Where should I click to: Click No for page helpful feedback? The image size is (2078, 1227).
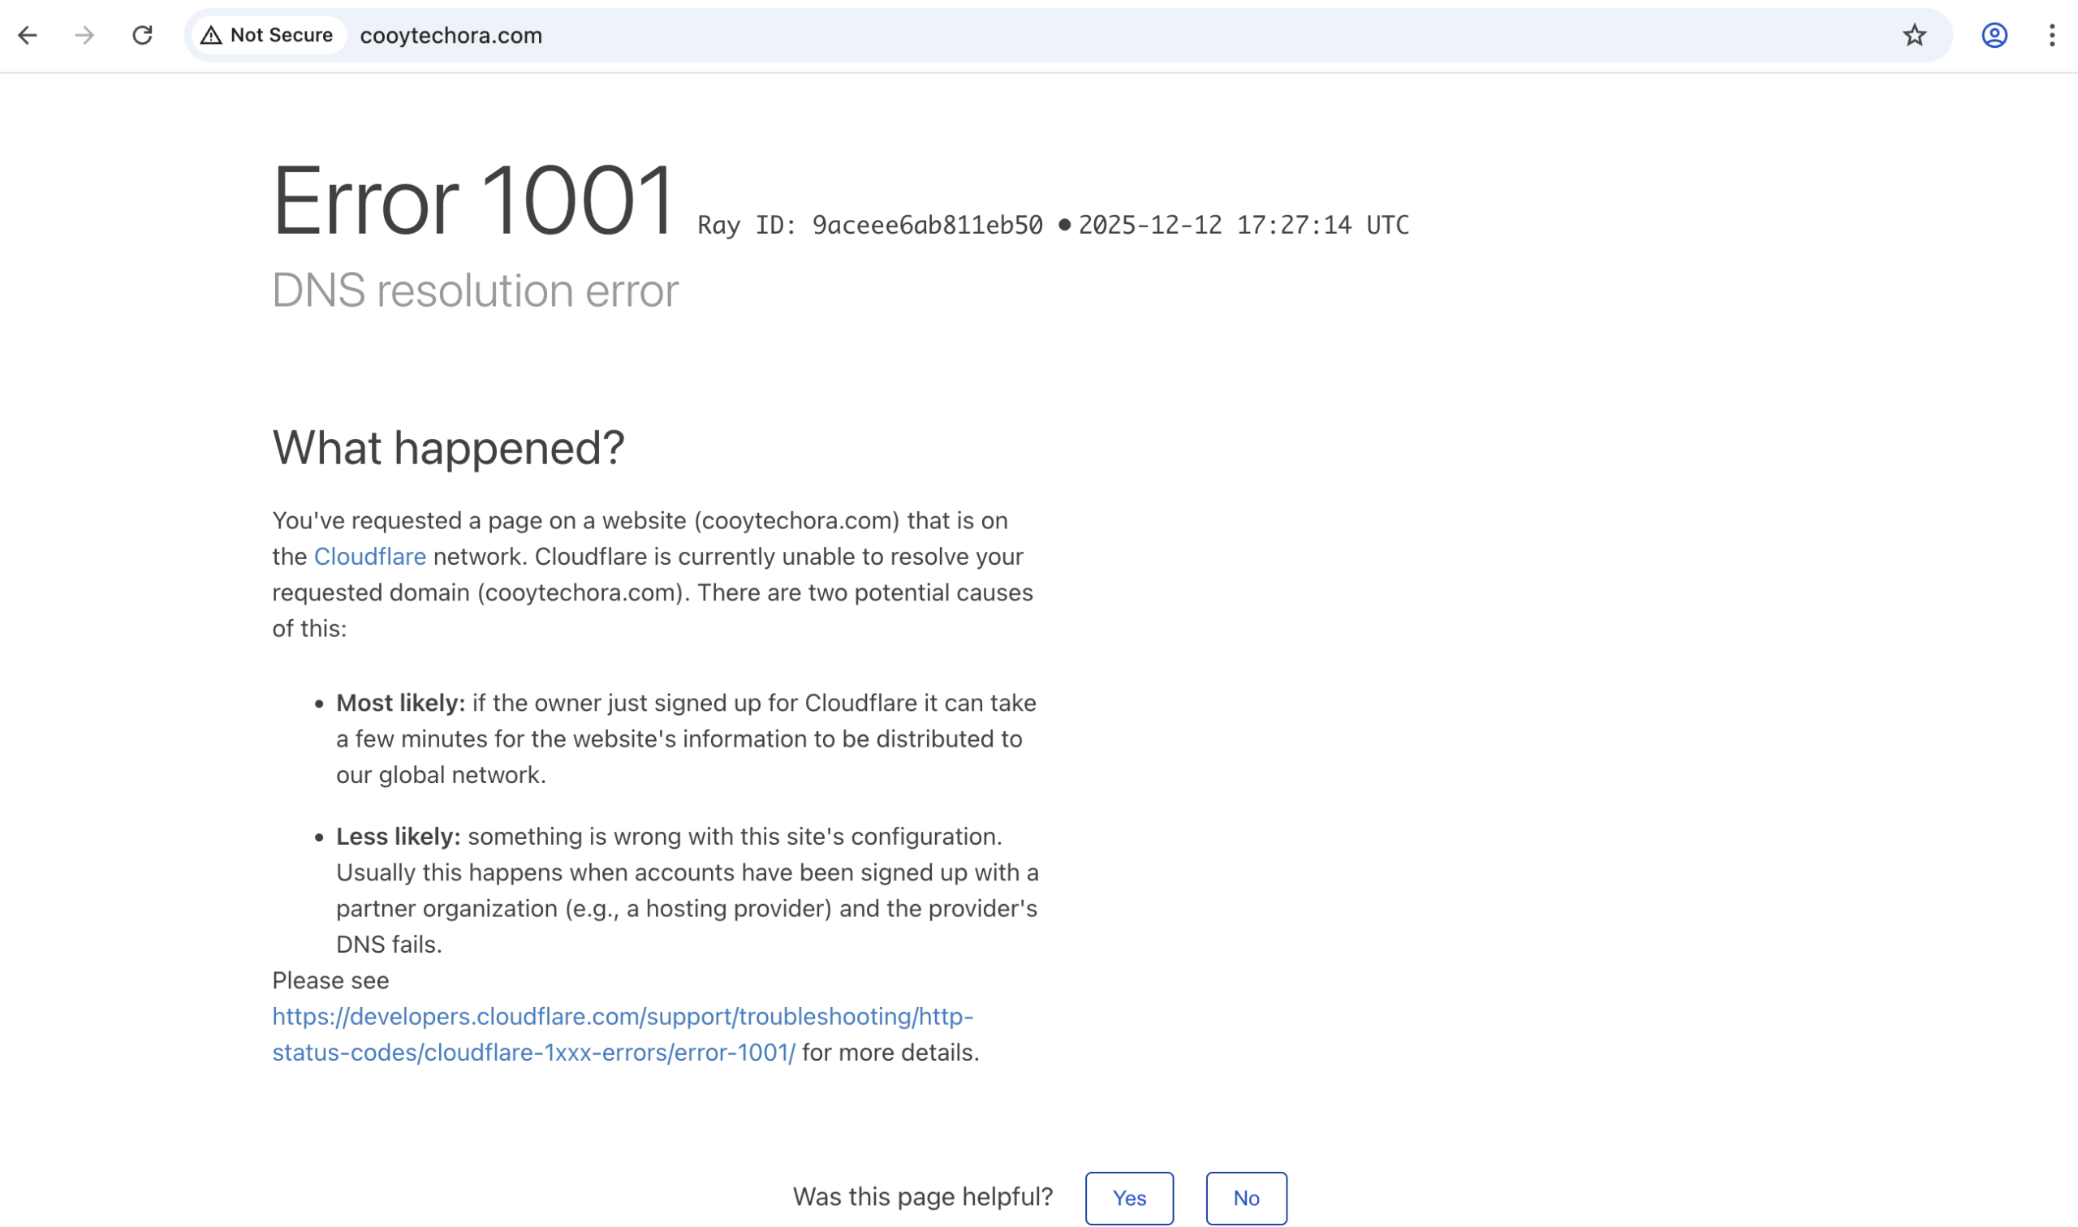click(x=1246, y=1197)
